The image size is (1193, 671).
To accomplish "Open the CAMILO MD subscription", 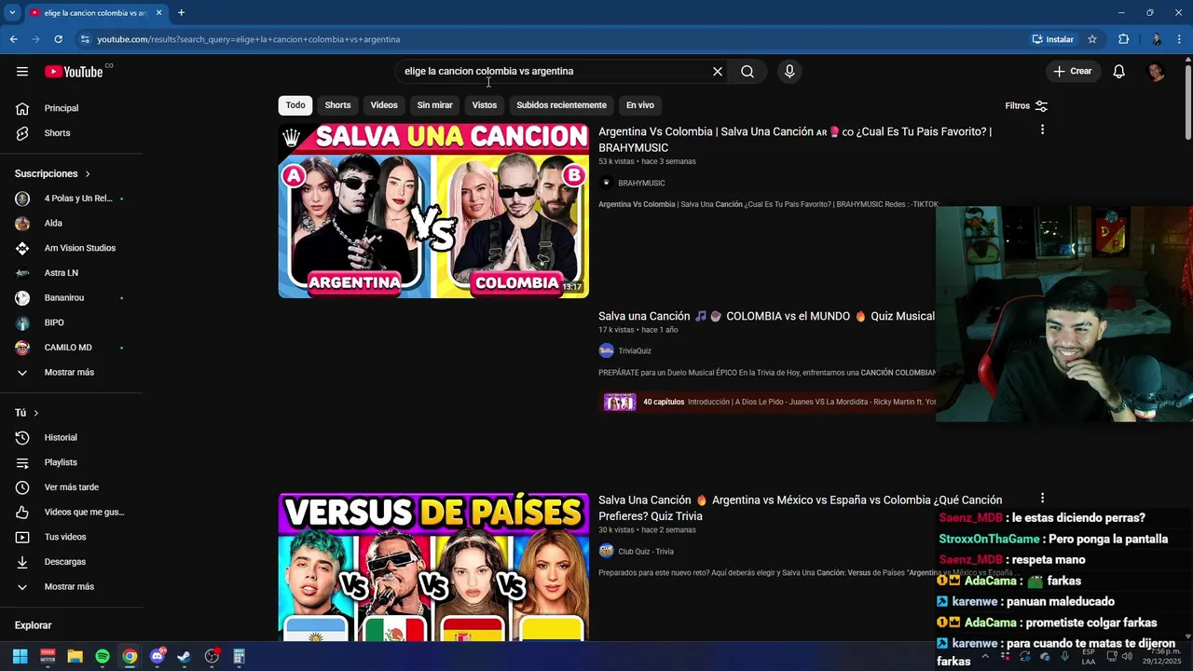I will [x=71, y=348].
